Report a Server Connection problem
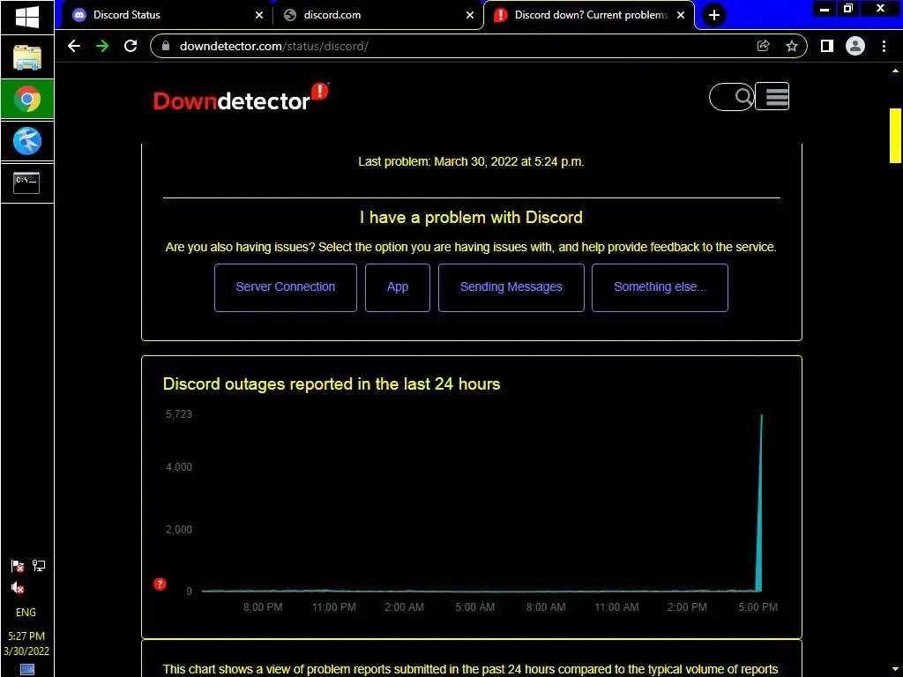 (x=286, y=287)
